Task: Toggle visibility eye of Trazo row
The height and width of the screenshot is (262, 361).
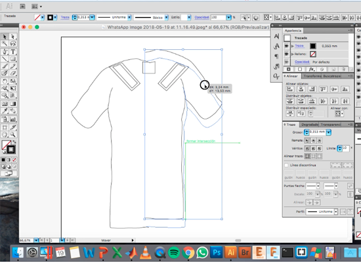Action: [x=286, y=46]
